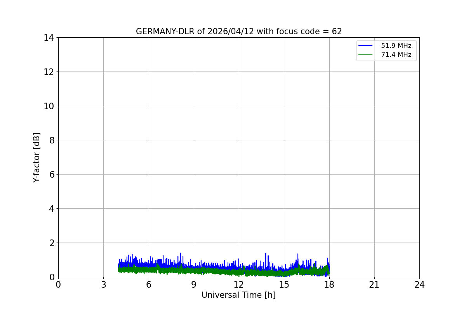Click the plot title mentioning GERMANY-DLR
This screenshot has height=311, width=466.
[x=239, y=31]
